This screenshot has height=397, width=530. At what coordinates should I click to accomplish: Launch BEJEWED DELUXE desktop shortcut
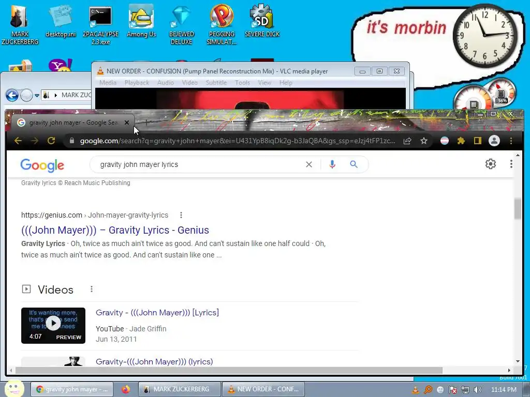182,24
